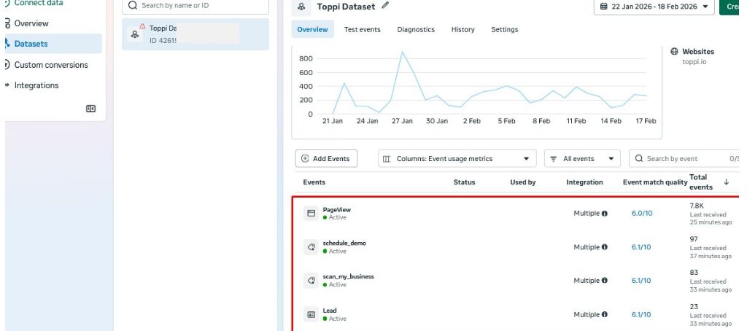Click the Total events sort arrow
Image resolution: width=747 pixels, height=331 pixels.
pyautogui.click(x=726, y=182)
